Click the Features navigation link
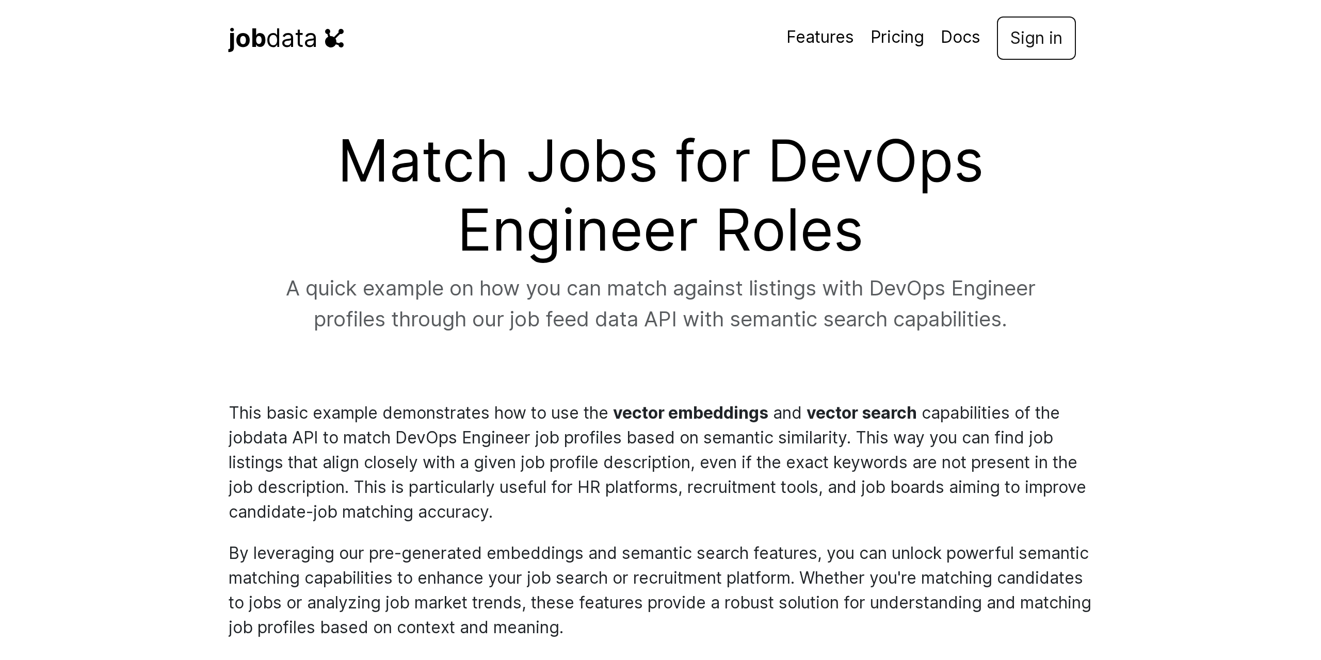This screenshot has width=1321, height=660. (x=819, y=37)
